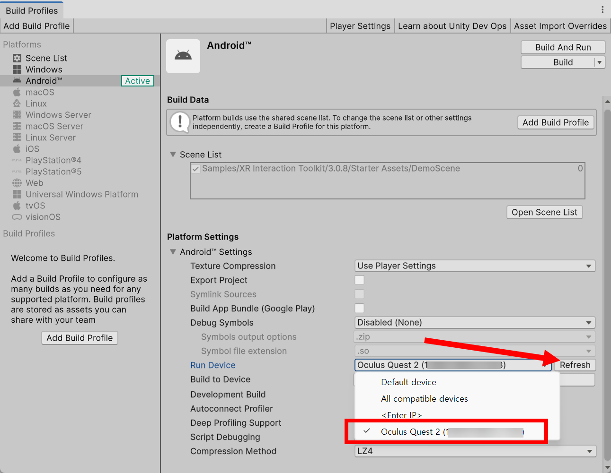Open the Symbols output options dropdown
611x473 pixels.
pyautogui.click(x=475, y=336)
